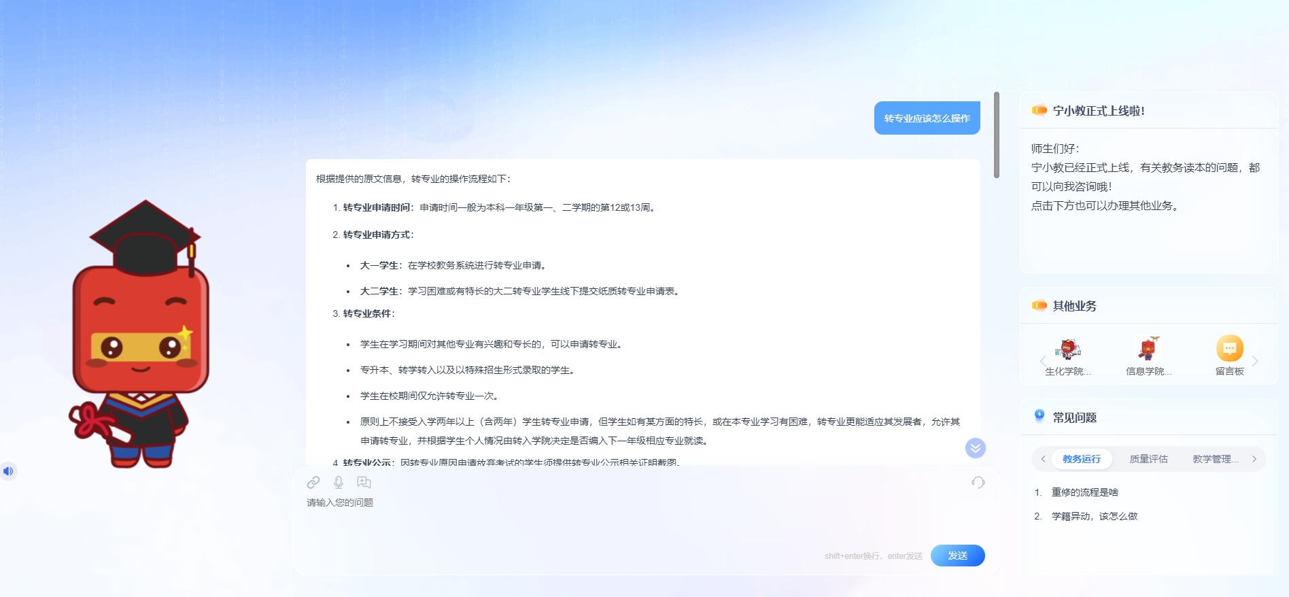The width and height of the screenshot is (1289, 597).
Task: Toggle the speaker sound icon at left edge
Action: 8,471
